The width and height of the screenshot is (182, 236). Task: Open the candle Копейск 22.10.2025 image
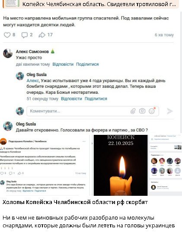121,165
